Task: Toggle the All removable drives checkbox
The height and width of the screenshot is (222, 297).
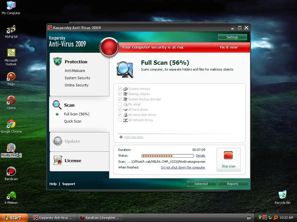Action: [120, 114]
